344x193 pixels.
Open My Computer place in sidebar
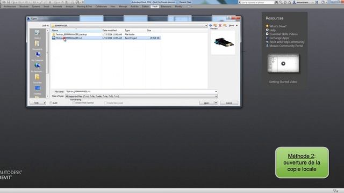pos(37,56)
